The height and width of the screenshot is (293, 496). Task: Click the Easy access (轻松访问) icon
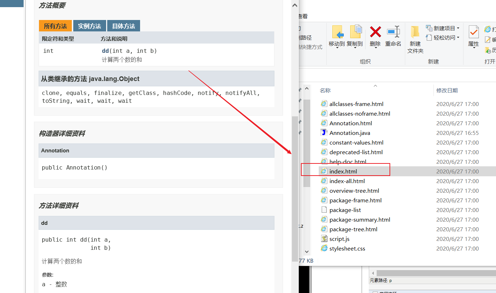[x=429, y=37]
